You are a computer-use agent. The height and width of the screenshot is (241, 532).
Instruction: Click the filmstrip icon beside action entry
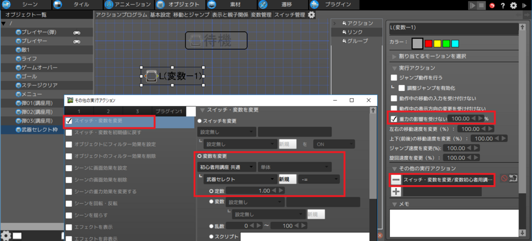513,178
